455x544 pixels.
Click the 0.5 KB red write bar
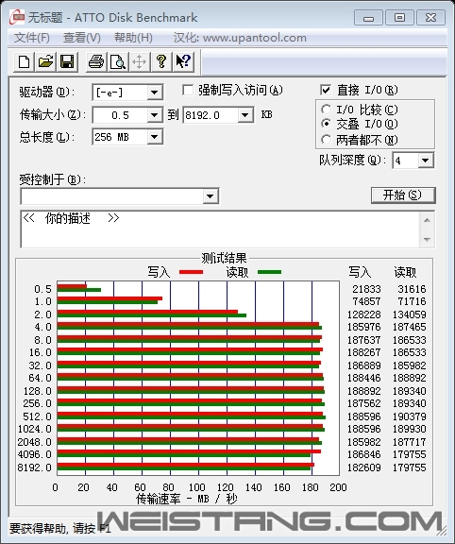[72, 286]
